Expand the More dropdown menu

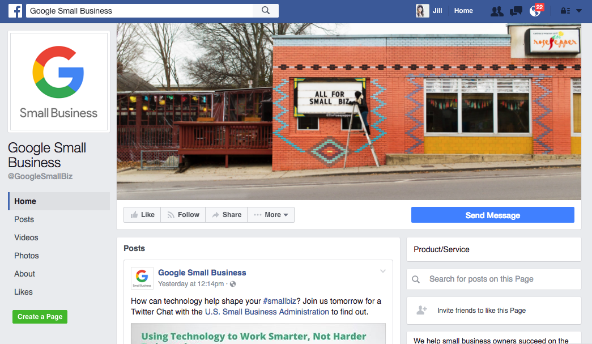271,215
